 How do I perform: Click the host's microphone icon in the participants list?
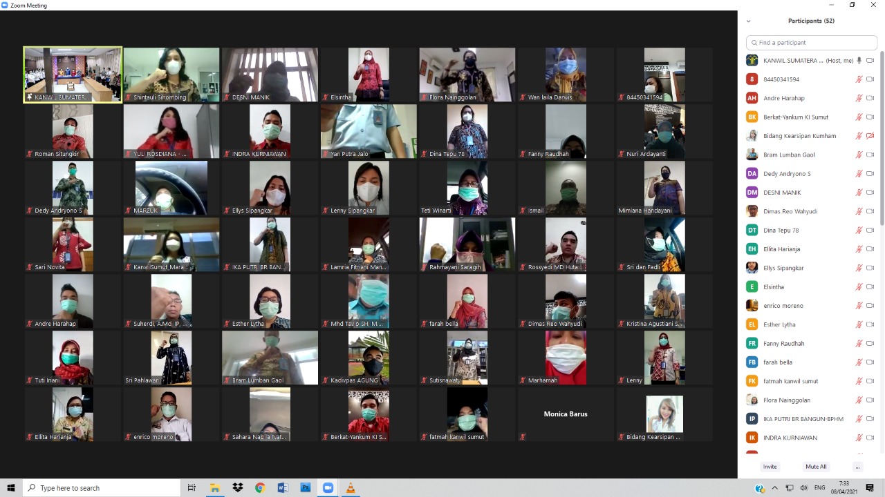coord(859,61)
